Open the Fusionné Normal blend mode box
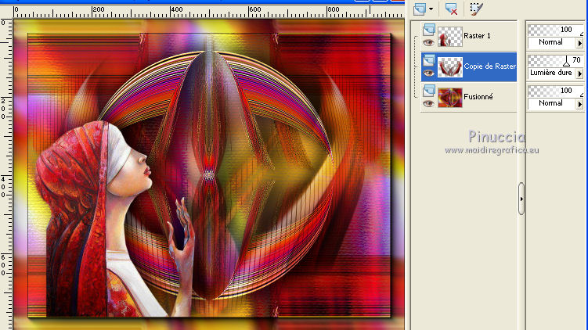This screenshot has height=330, width=588. [x=551, y=104]
